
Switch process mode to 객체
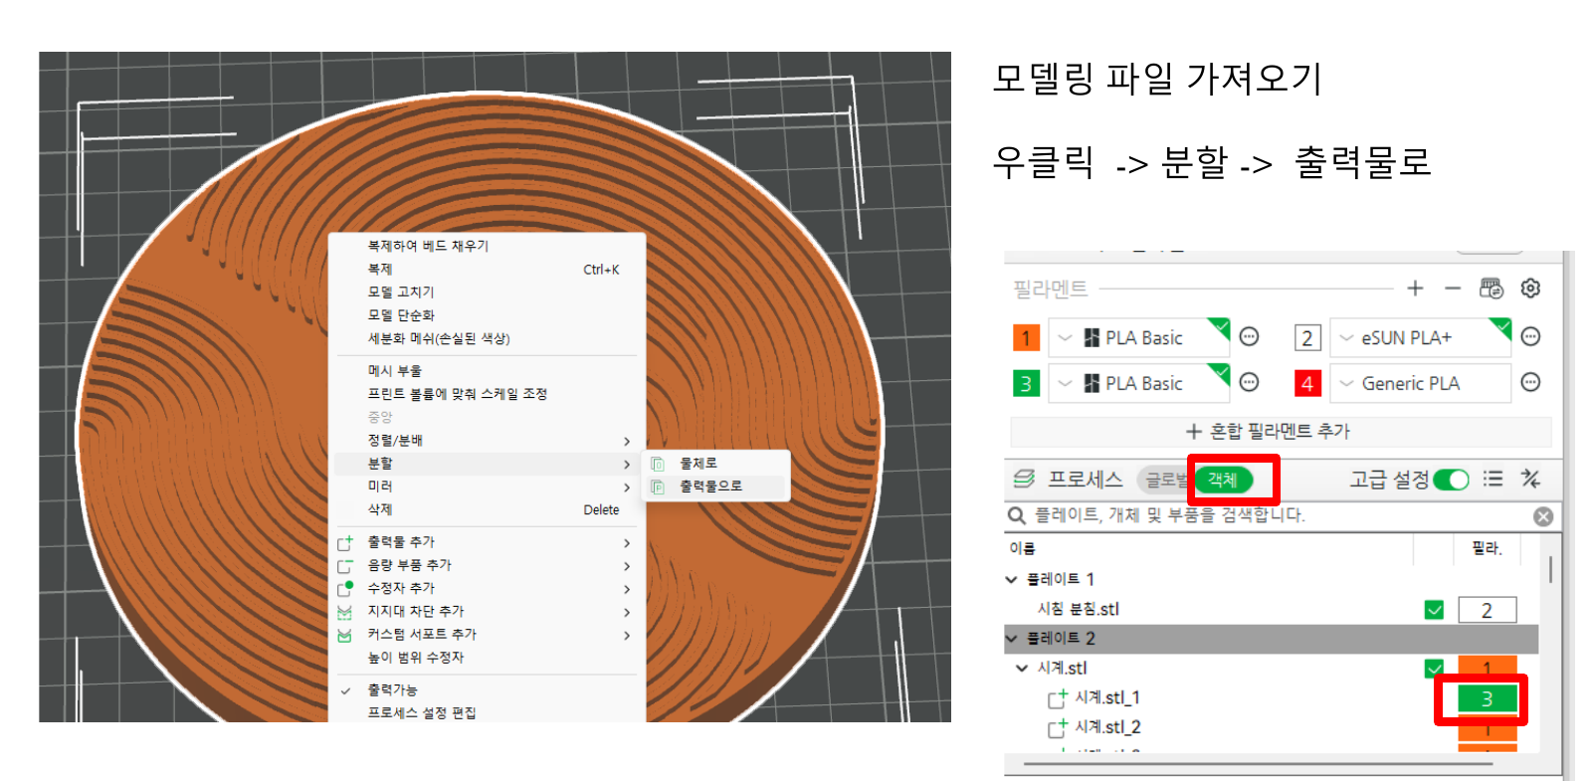point(1223,480)
